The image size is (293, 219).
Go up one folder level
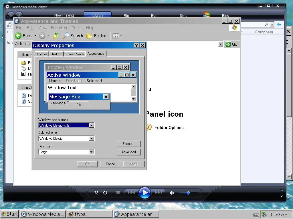[x=56, y=36]
